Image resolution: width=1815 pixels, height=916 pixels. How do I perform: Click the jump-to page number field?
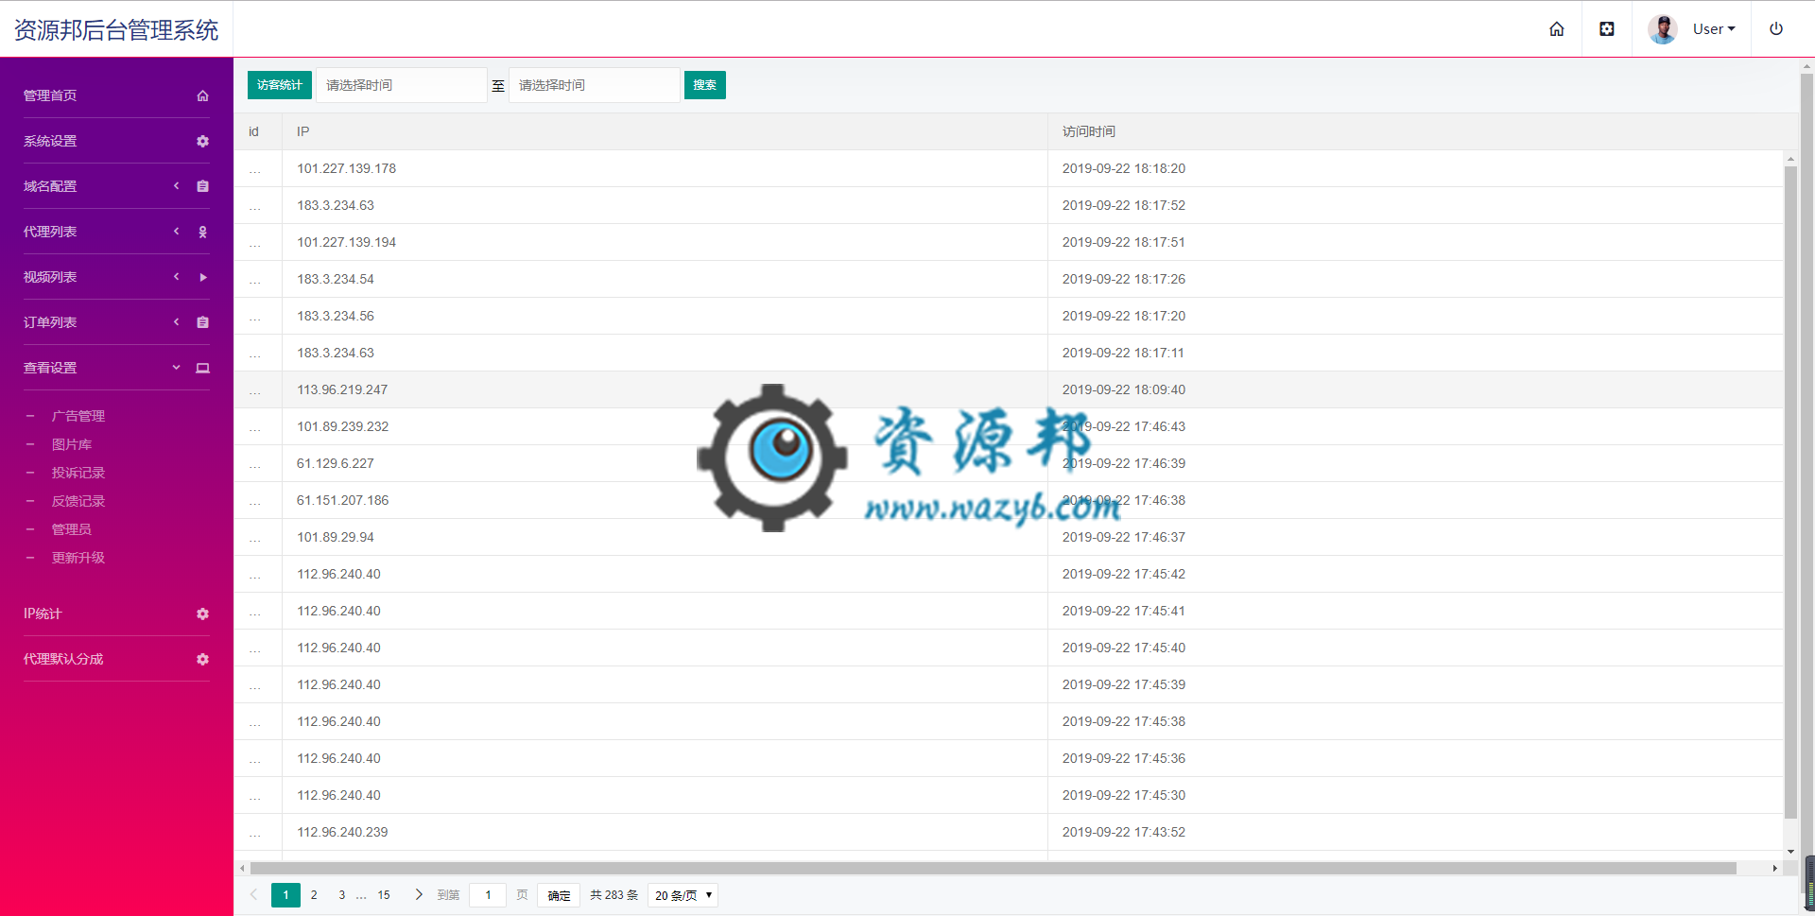tap(488, 895)
